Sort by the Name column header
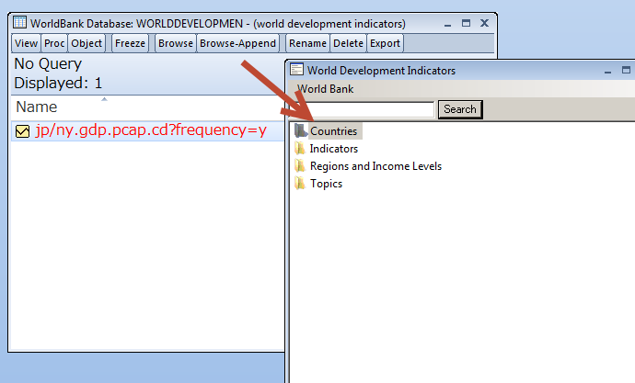This screenshot has height=383, width=635. point(37,107)
